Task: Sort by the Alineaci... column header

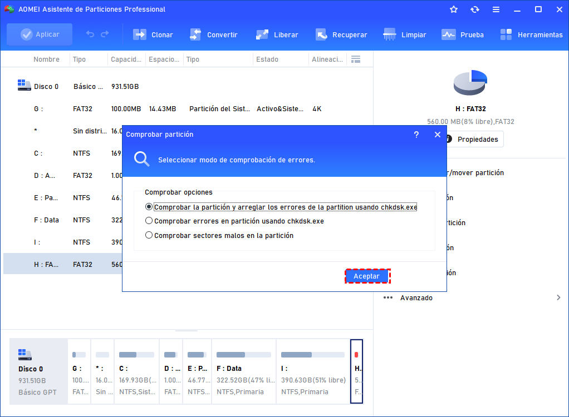Action: [327, 59]
